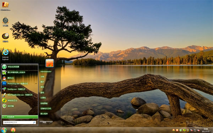
Task: Open Action Center flag tray icon
Action: [191, 130]
